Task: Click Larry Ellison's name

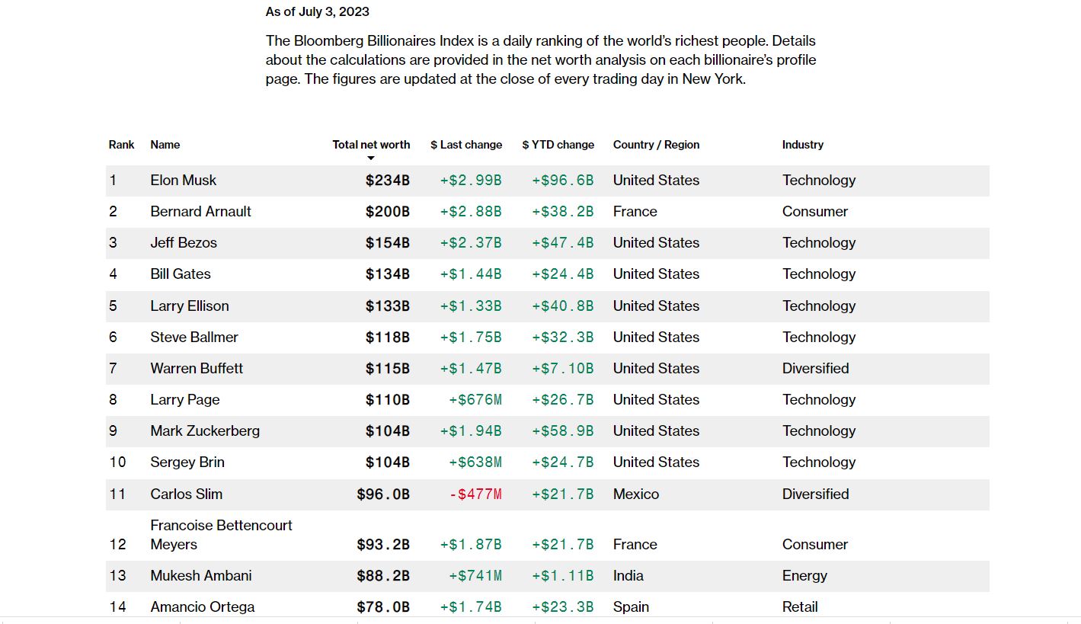Action: 190,306
